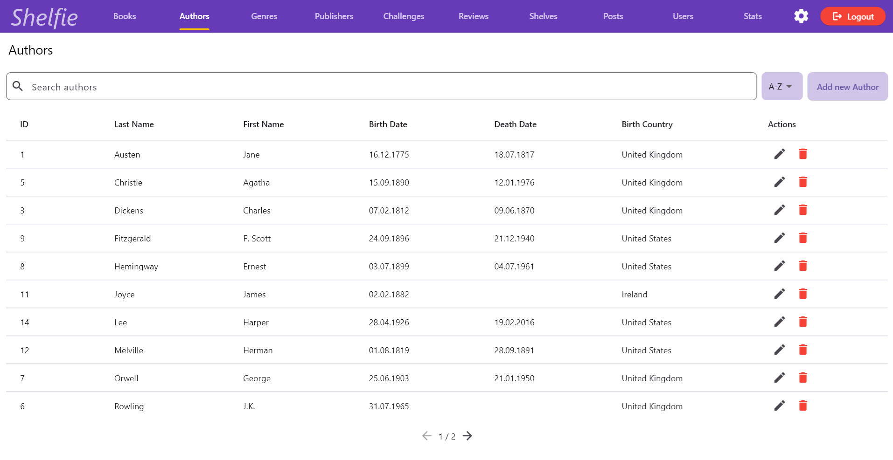Open the Reviews tab
Viewport: 893px width, 460px height.
point(474,16)
